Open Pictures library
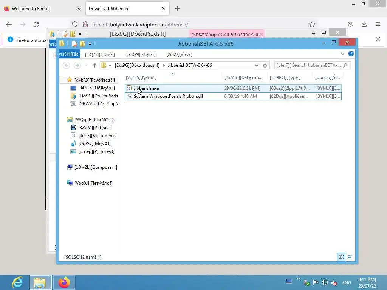The height and width of the screenshot is (290, 387). tap(93, 151)
